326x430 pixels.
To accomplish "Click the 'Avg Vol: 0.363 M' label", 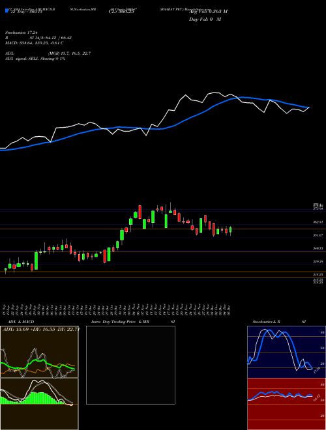I will [208, 11].
